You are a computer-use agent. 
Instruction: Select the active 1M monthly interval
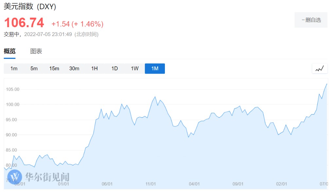tap(155, 69)
